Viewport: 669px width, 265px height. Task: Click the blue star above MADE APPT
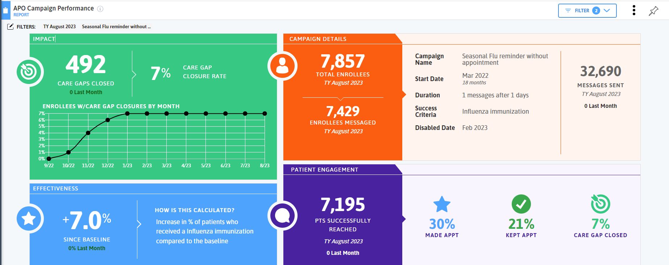tap(442, 204)
